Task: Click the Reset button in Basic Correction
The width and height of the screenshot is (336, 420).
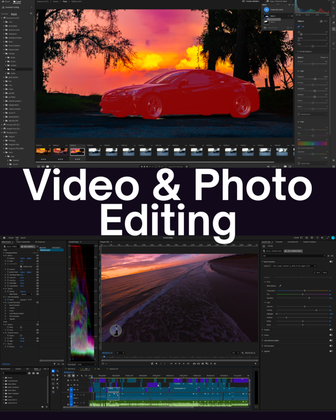Action: [x=325, y=272]
